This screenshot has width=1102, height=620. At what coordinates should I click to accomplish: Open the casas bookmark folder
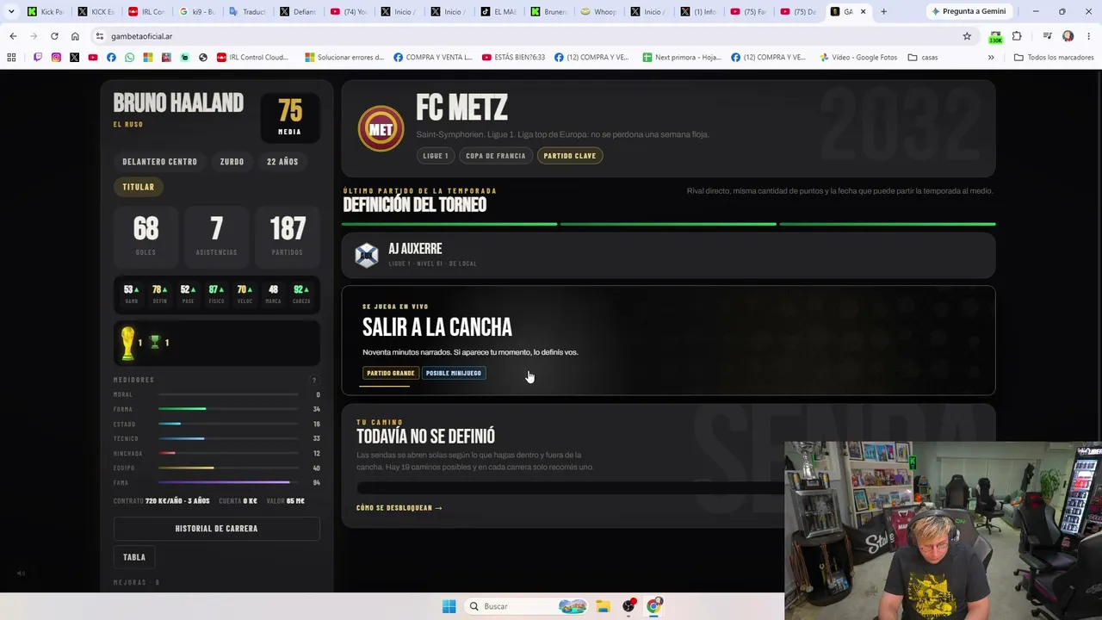(923, 58)
